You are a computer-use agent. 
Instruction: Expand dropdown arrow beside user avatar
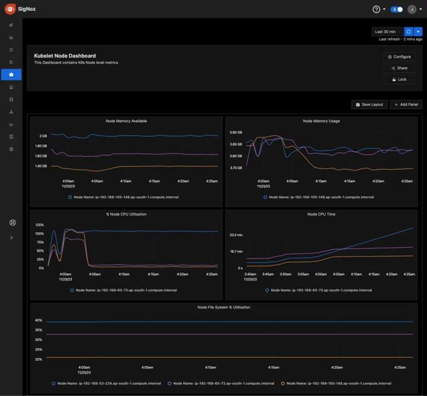[x=420, y=9]
